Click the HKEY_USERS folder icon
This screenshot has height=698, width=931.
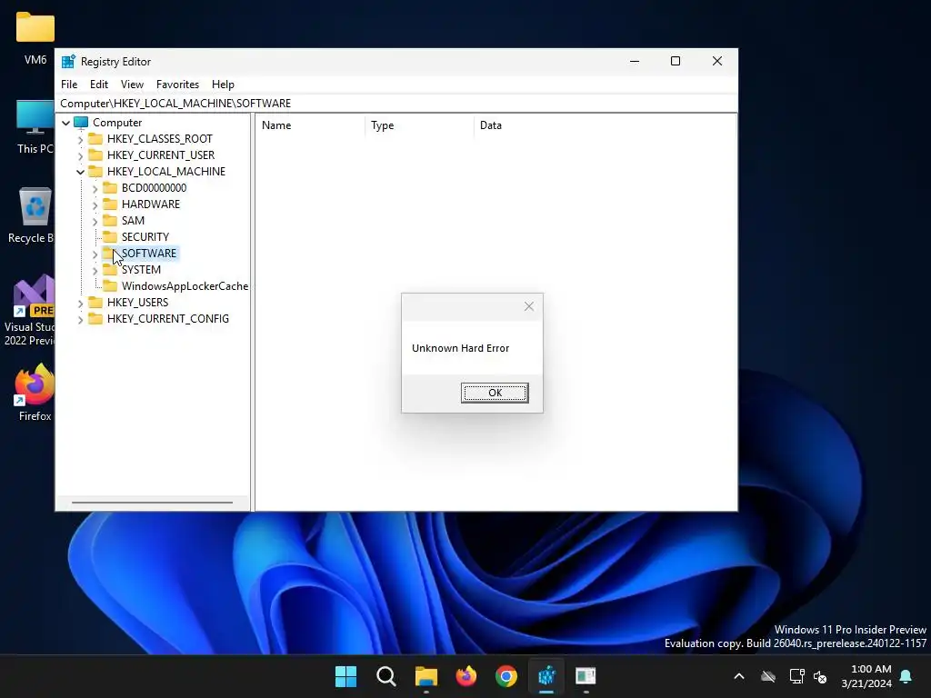coord(95,302)
